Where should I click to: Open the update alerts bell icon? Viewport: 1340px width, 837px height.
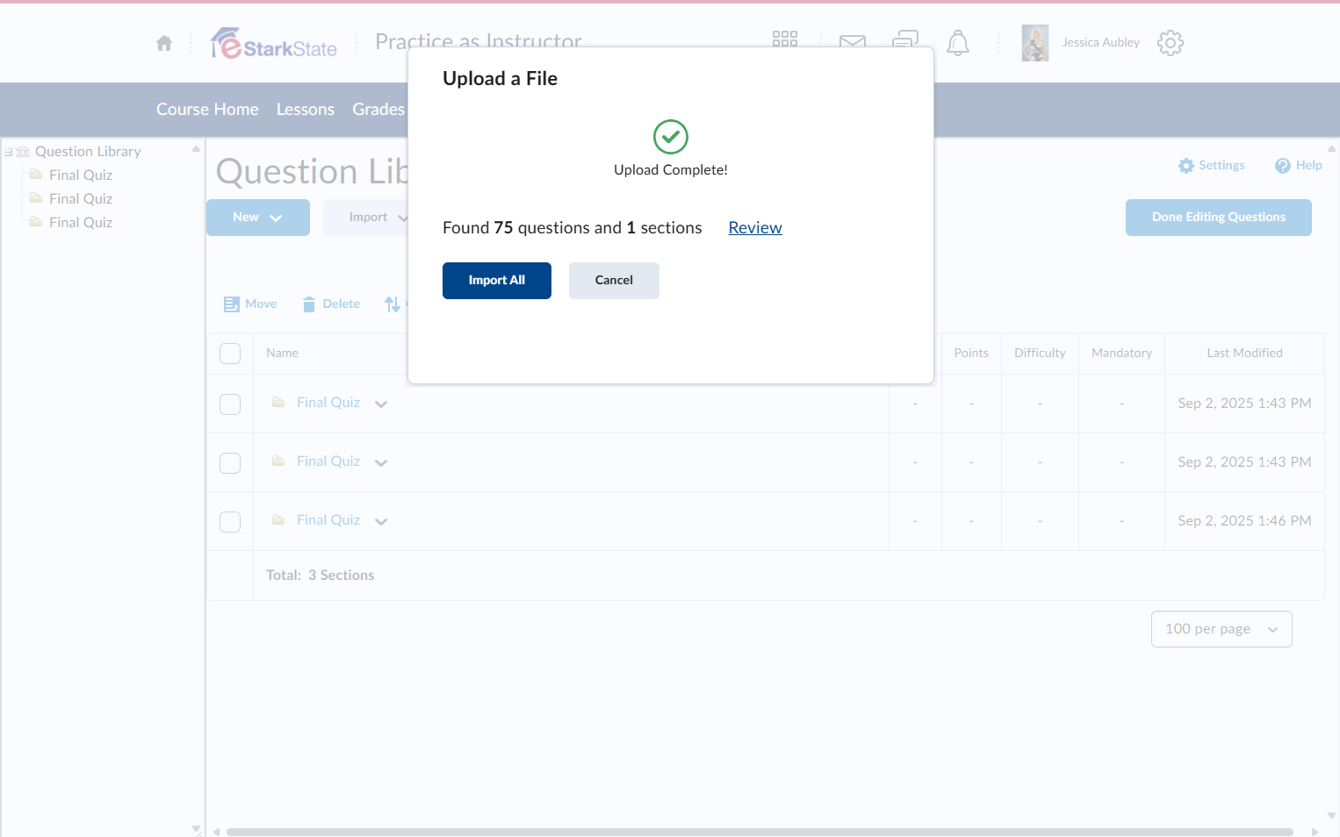click(958, 42)
